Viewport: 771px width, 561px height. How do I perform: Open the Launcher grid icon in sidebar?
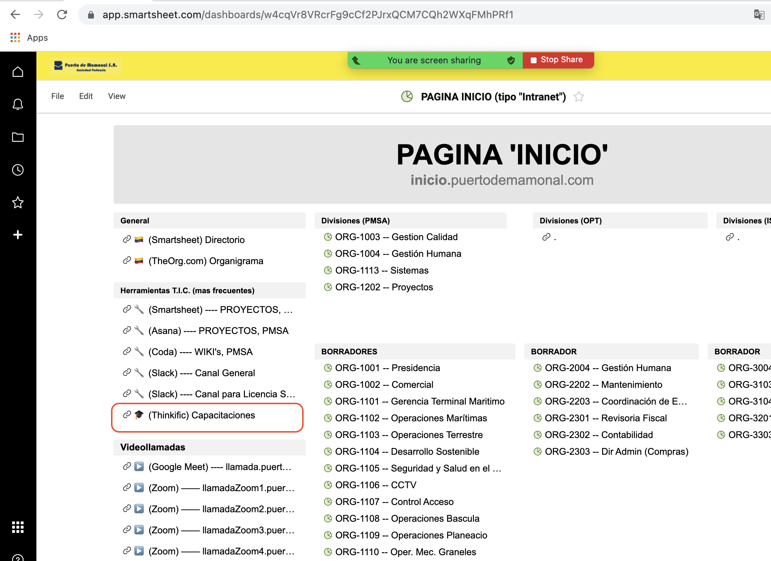tap(18, 527)
